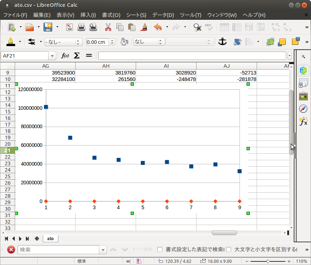Send the object backward one level
This screenshot has height=265, width=311.
point(296,41)
